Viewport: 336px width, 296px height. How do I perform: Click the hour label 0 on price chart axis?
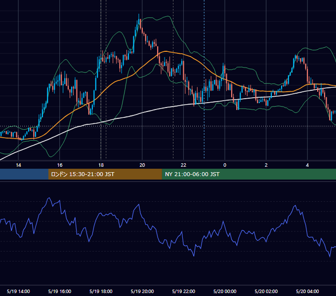225,165
